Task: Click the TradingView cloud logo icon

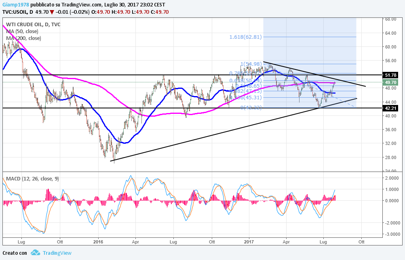Action: 35,253
